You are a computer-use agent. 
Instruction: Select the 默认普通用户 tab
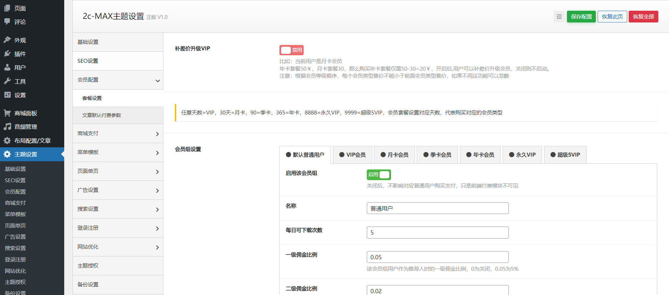[x=305, y=155]
